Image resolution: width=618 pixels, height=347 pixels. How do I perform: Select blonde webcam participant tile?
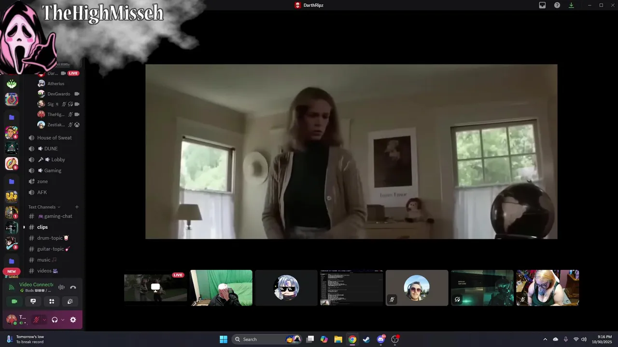[548, 288]
